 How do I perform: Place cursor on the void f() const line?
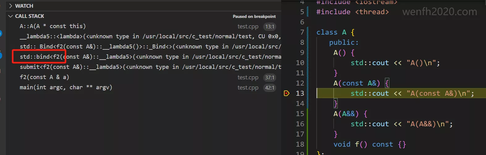click(x=369, y=144)
